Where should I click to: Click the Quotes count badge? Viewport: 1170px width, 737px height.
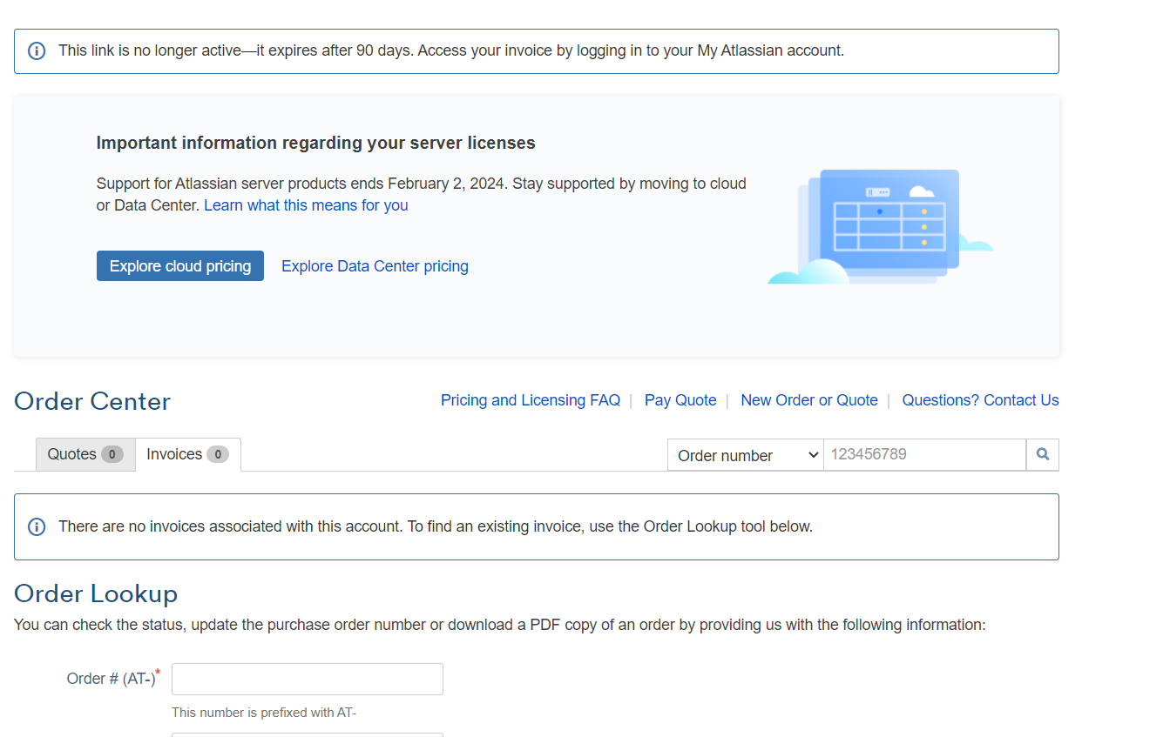(x=112, y=454)
